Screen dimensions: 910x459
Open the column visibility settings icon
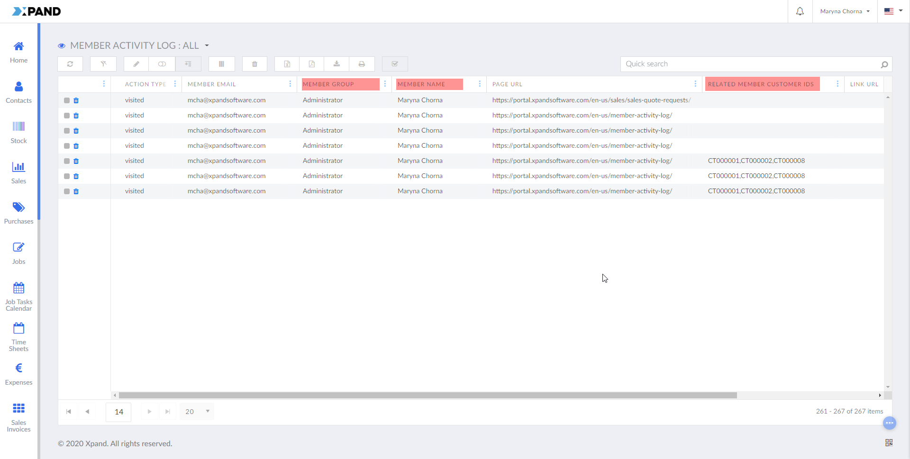(x=221, y=64)
